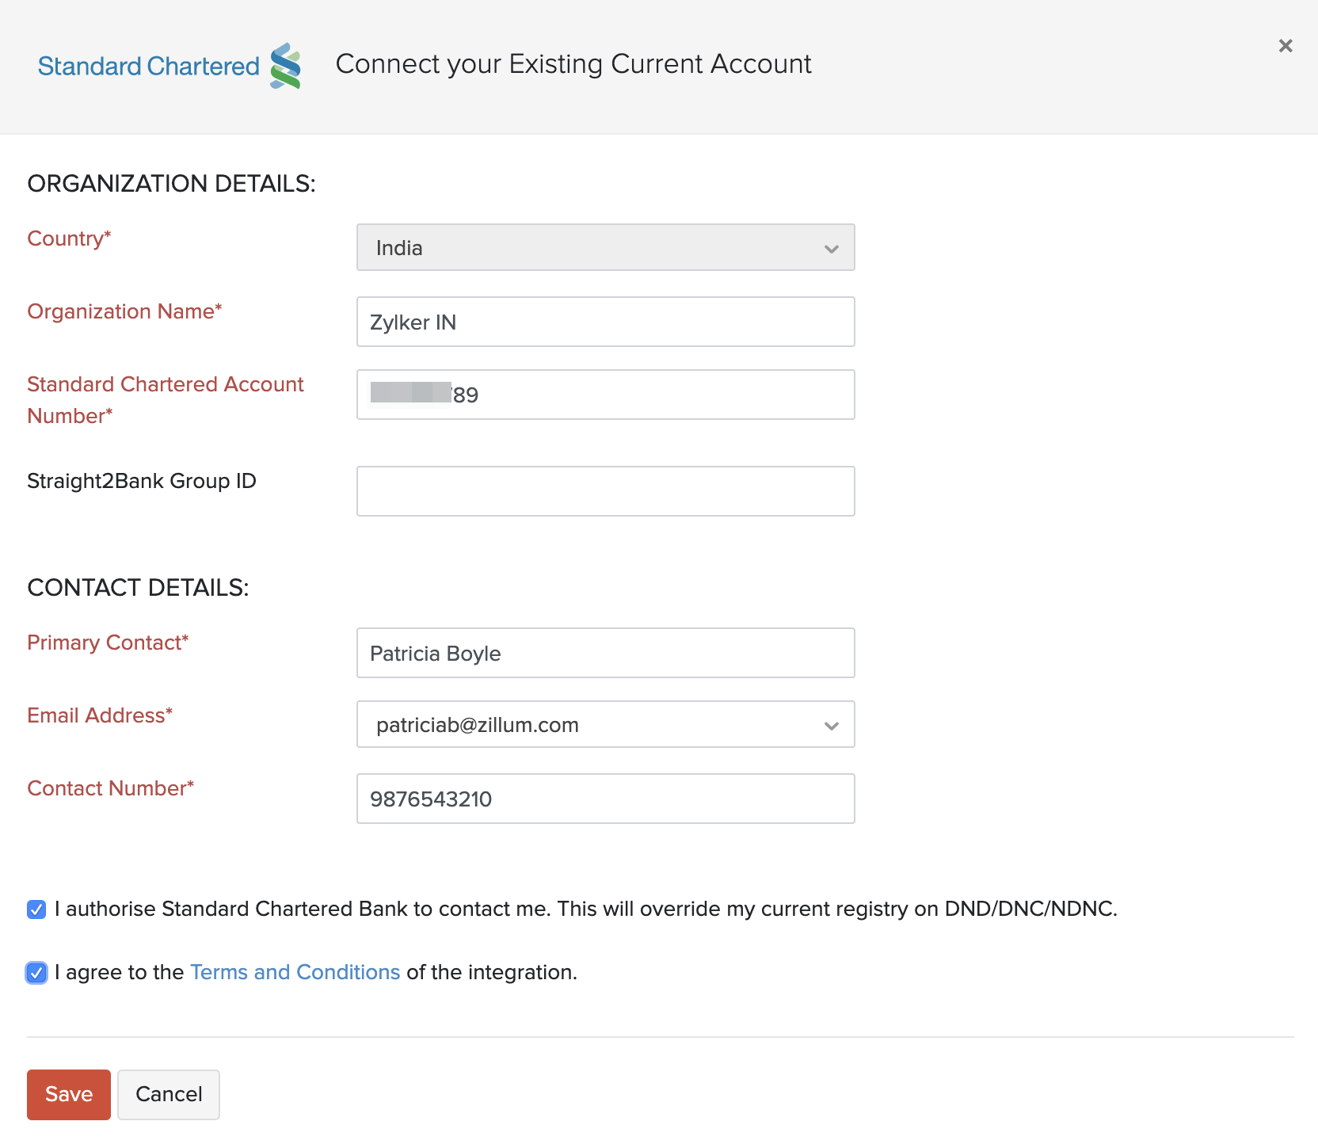Click the Contact Number input field

pos(605,799)
